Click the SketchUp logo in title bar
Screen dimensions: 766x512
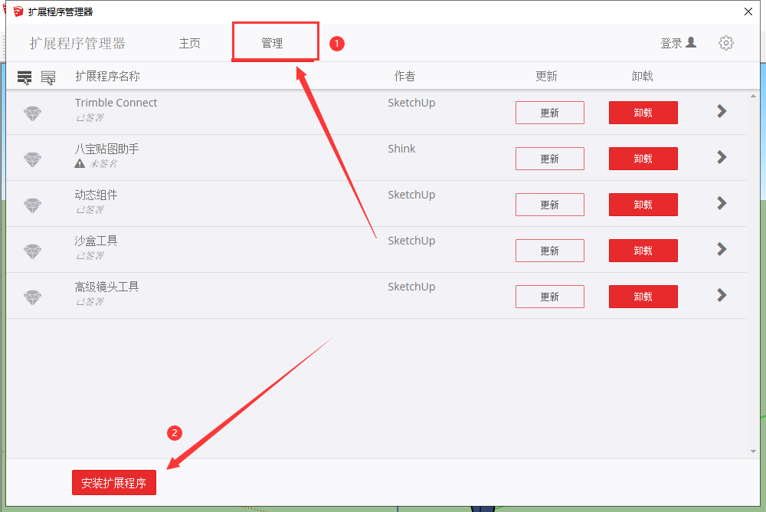18,11
